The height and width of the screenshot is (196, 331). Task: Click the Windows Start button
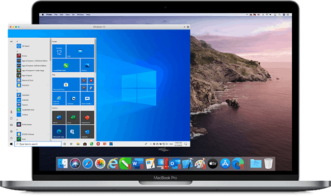[11, 144]
